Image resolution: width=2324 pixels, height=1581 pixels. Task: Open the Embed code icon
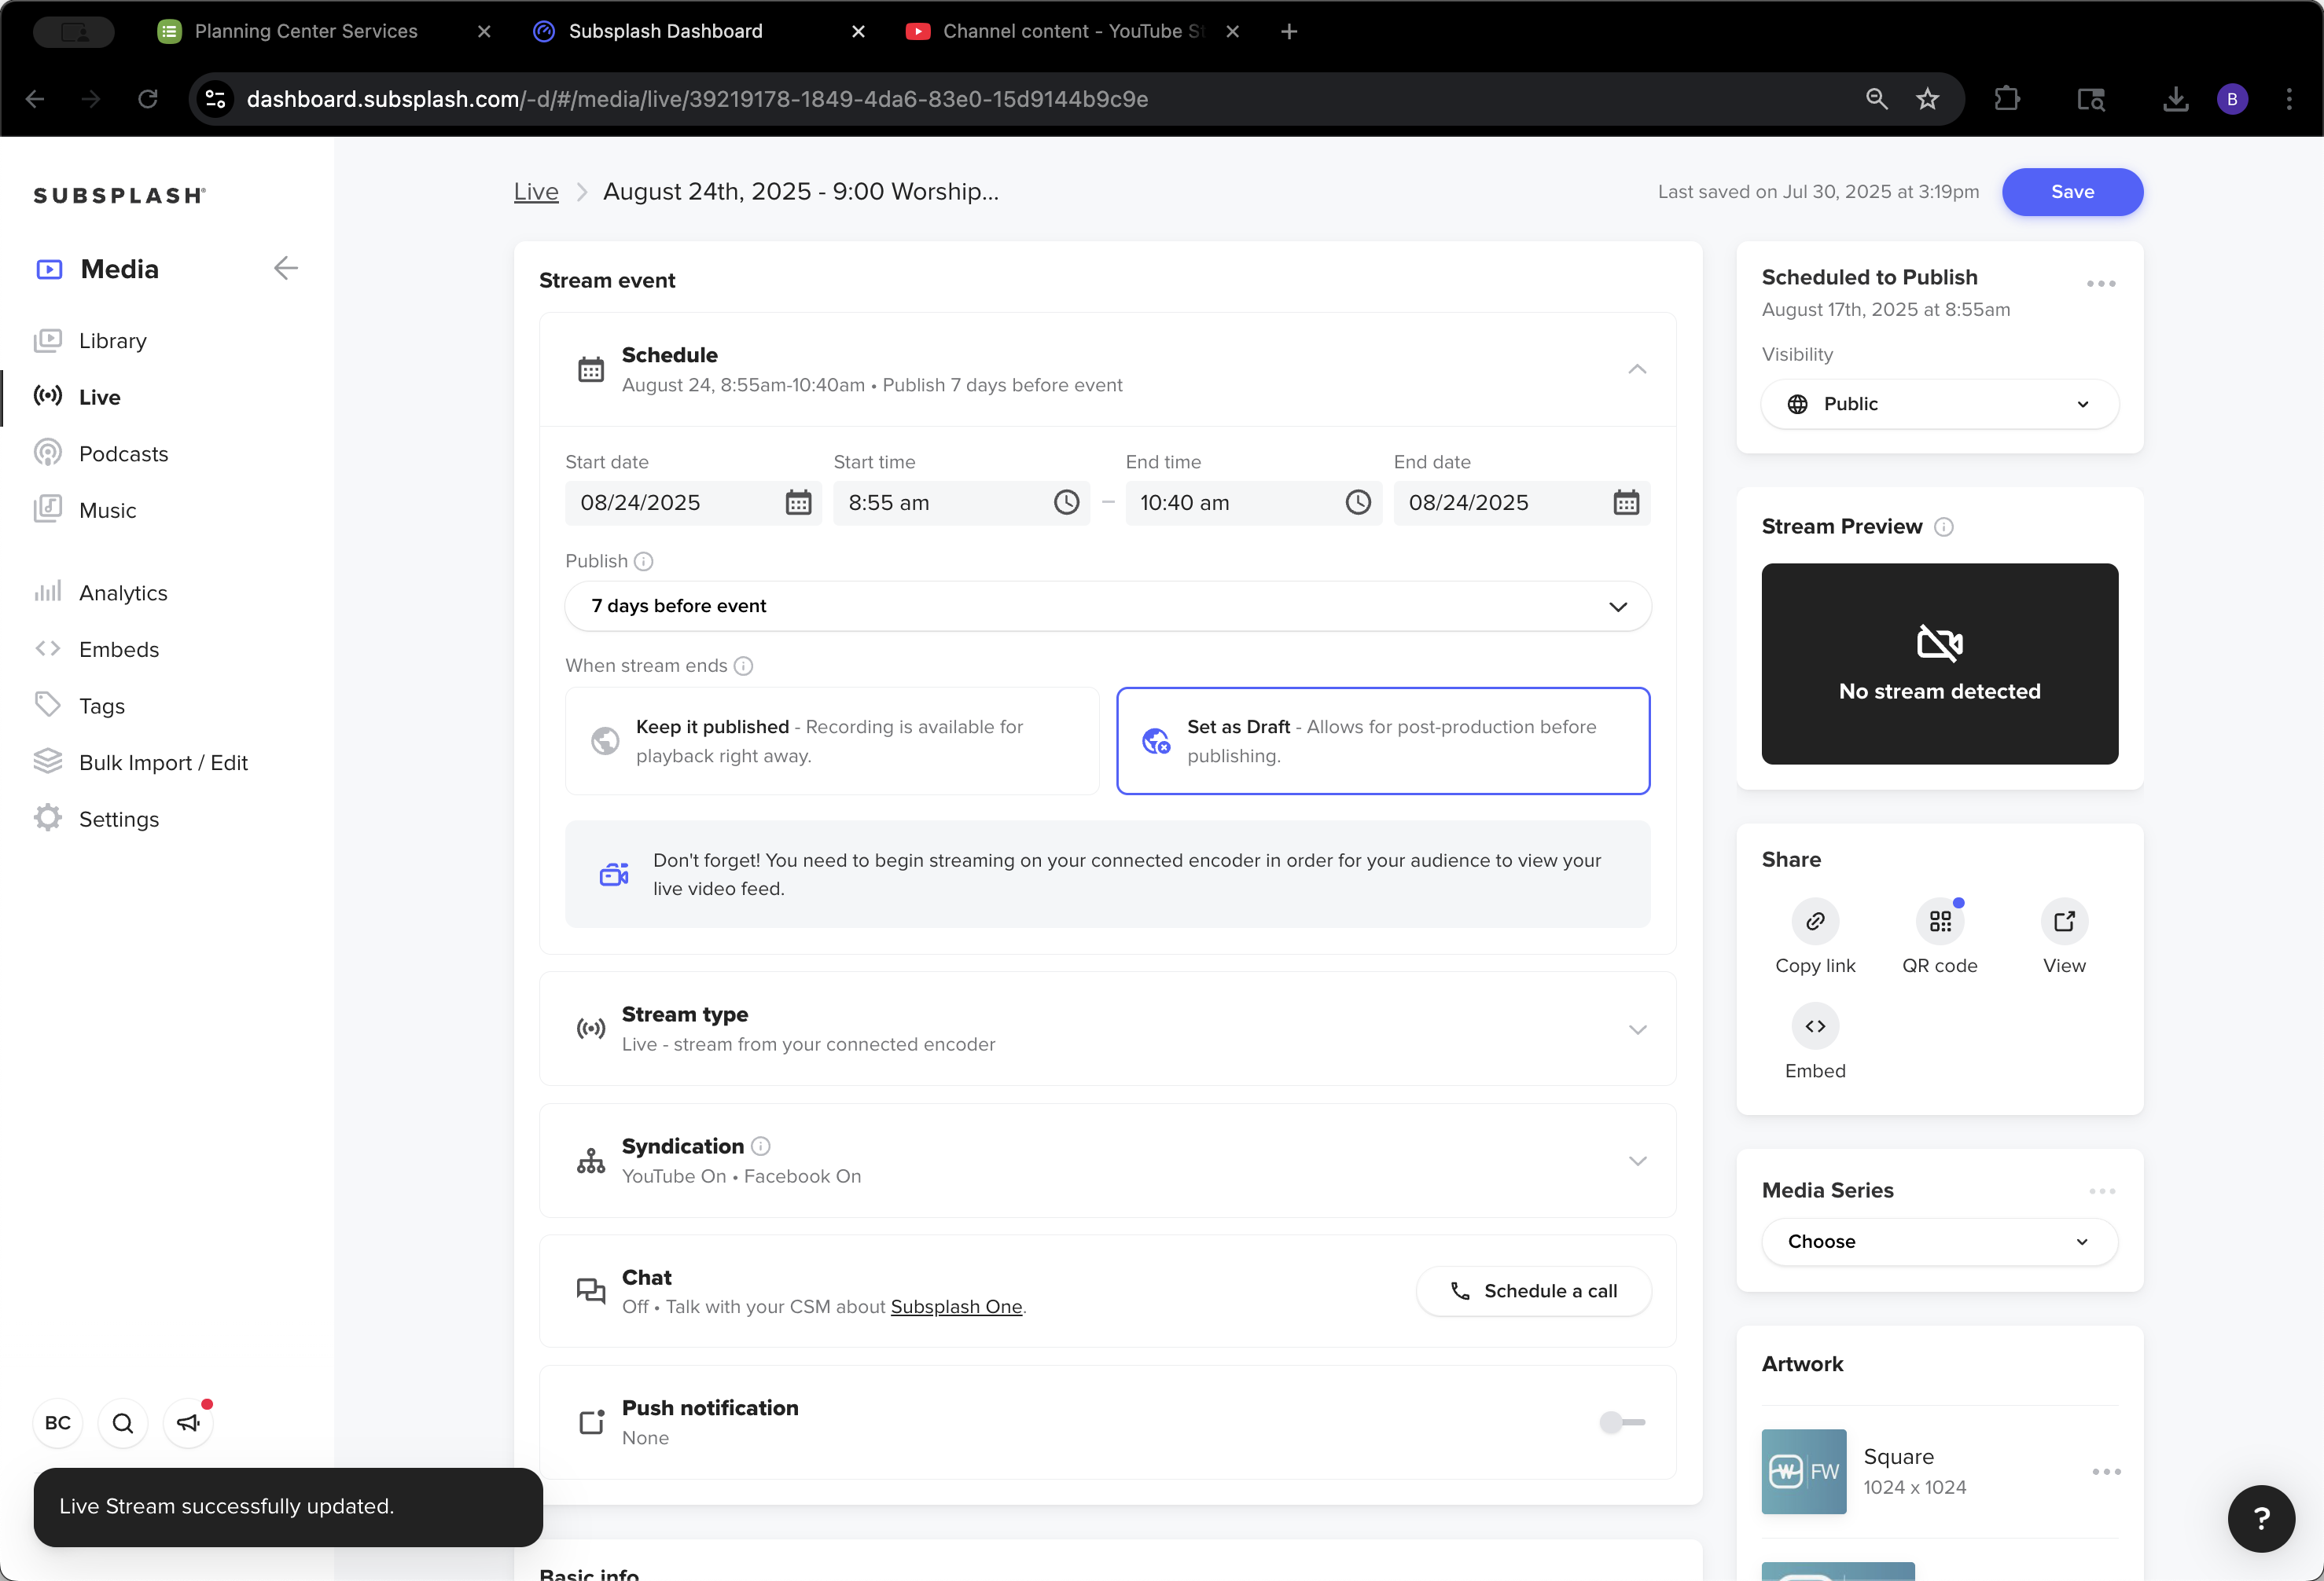pos(1815,1025)
